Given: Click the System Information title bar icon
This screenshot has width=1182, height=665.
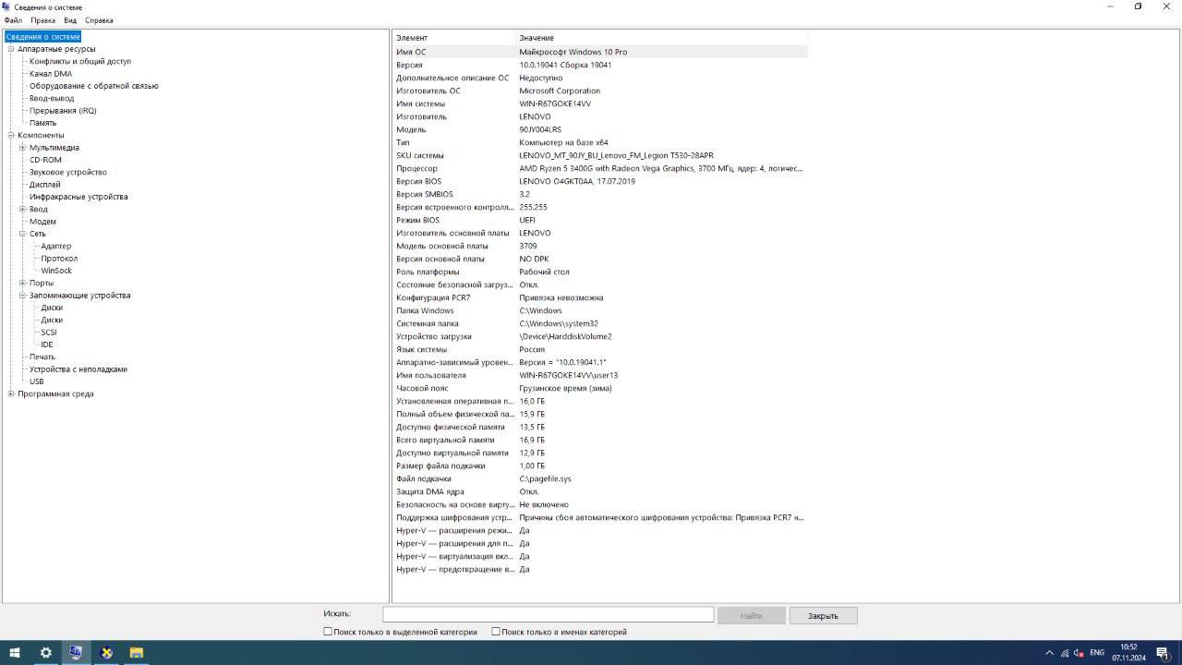Looking at the screenshot, I should coord(6,6).
